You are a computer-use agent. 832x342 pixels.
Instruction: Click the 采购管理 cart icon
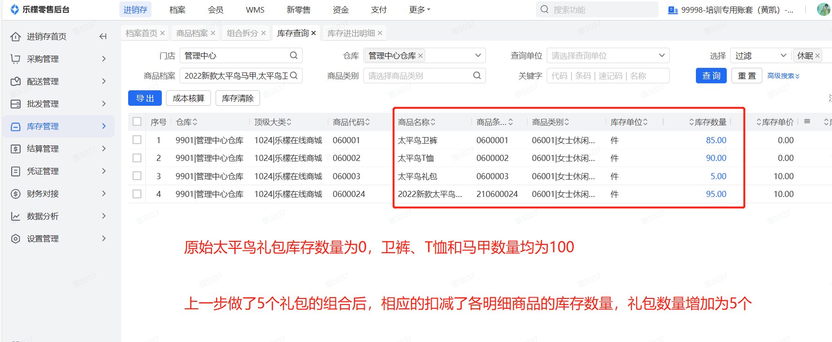15,59
